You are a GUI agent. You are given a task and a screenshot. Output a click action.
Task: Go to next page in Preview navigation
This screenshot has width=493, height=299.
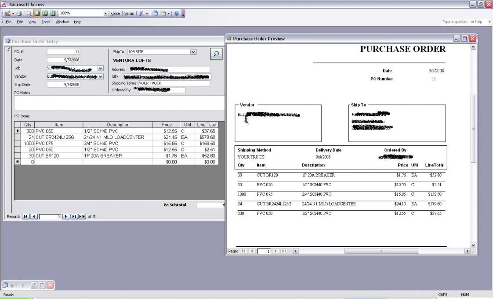click(x=276, y=251)
